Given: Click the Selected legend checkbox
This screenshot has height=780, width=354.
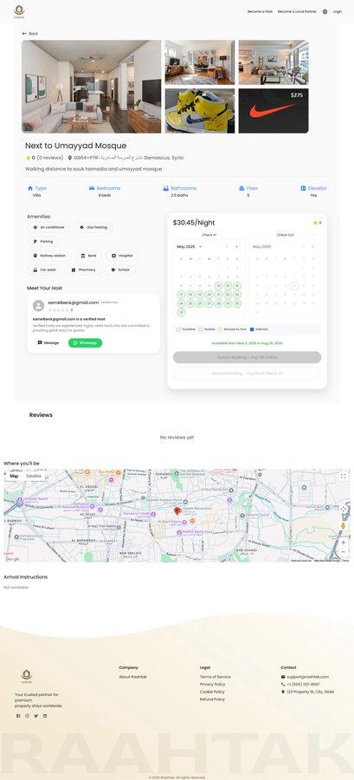Looking at the screenshot, I should [x=252, y=329].
